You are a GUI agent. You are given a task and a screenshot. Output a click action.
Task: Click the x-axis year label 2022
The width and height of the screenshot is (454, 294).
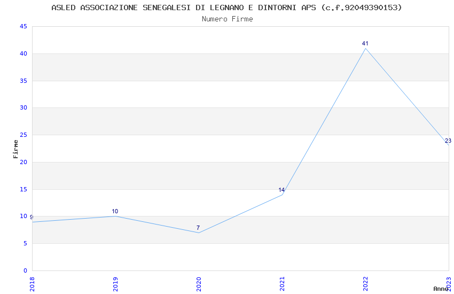(365, 284)
